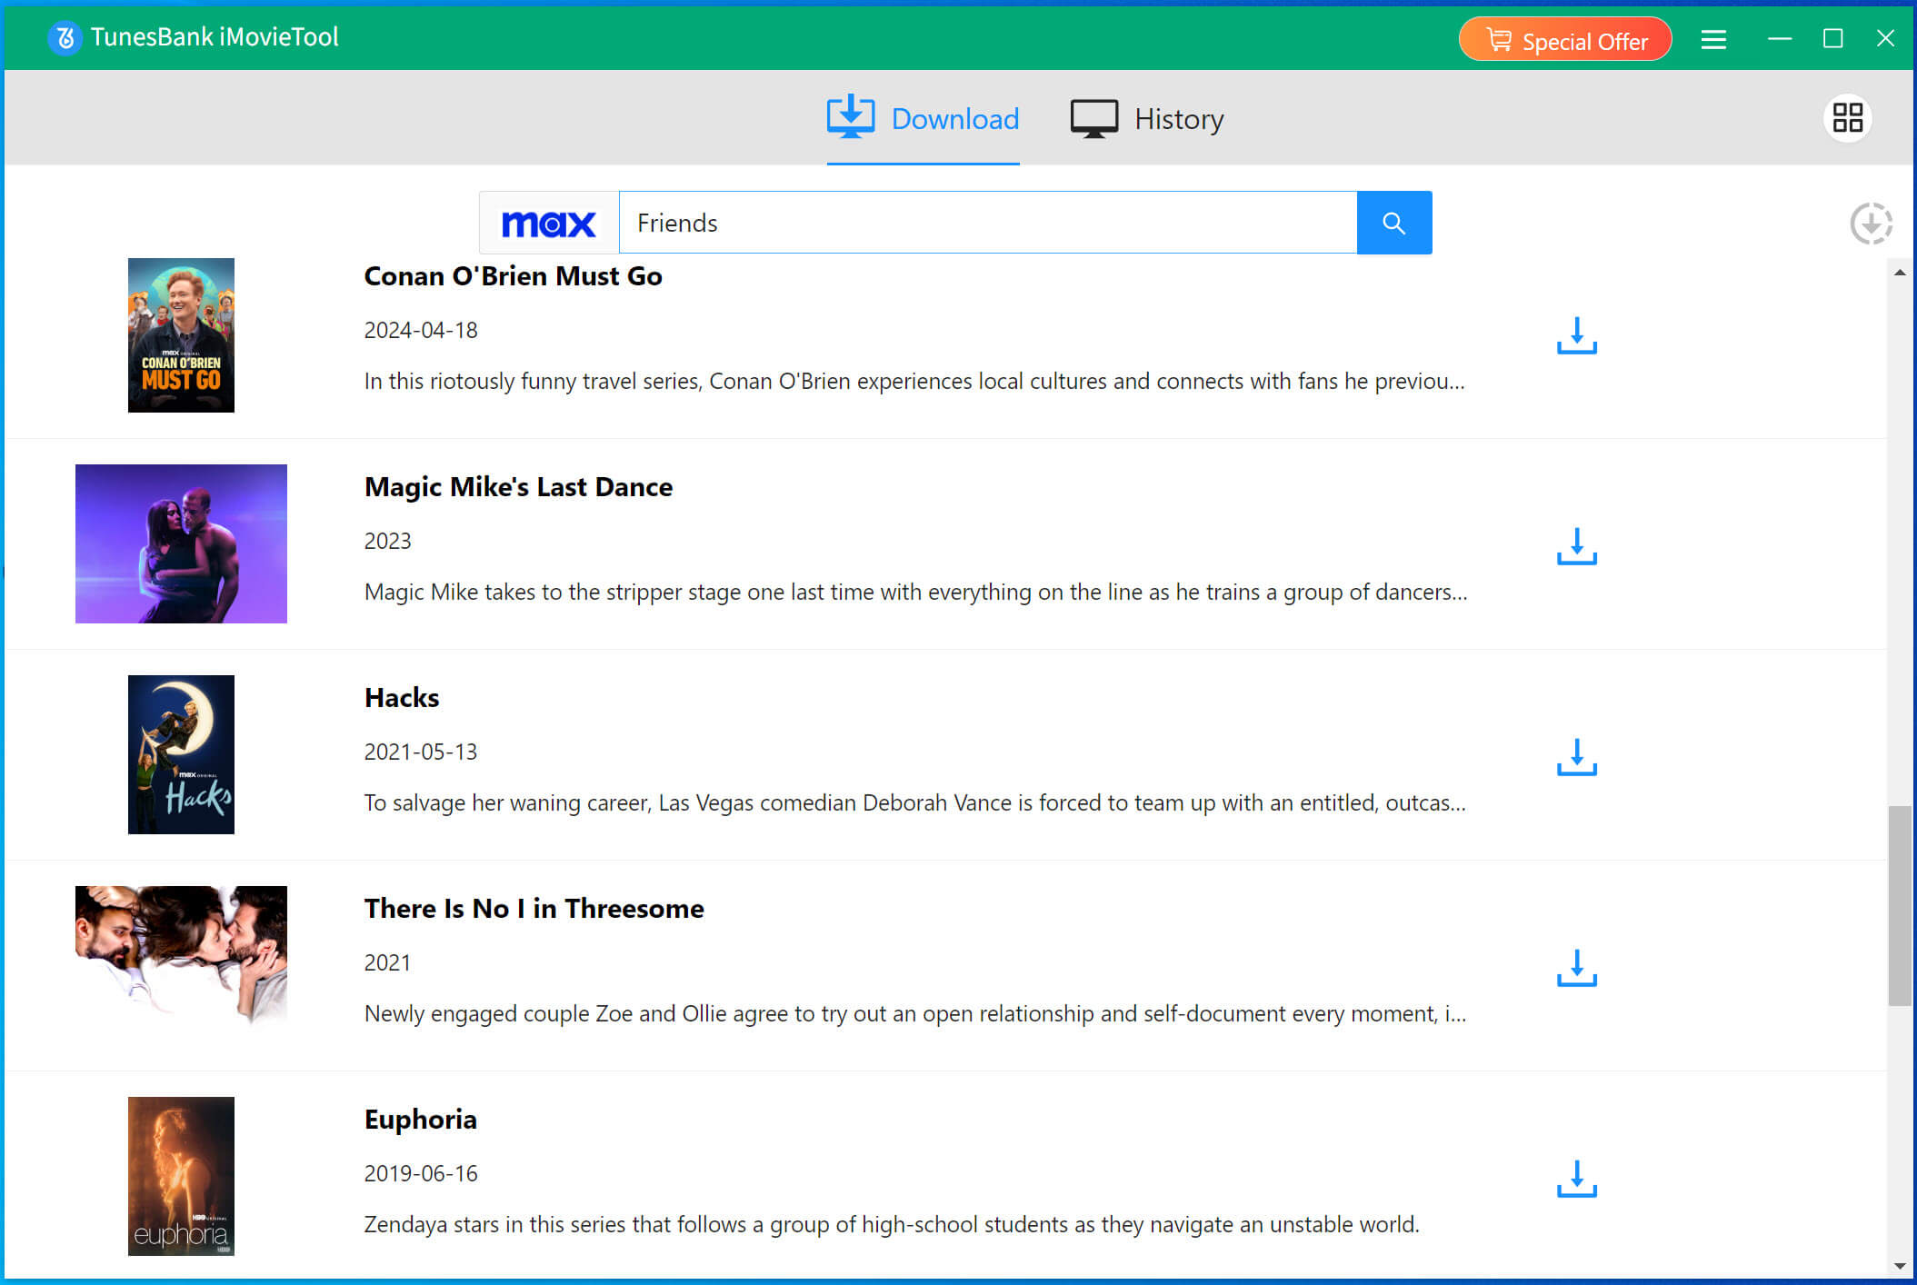Image resolution: width=1917 pixels, height=1285 pixels.
Task: Click the Hacks title text
Action: (402, 698)
